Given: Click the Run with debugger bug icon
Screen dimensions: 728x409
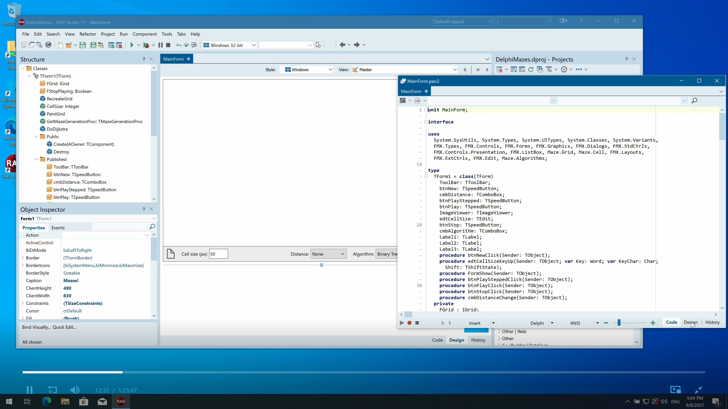Looking at the screenshot, I should tap(146, 45).
